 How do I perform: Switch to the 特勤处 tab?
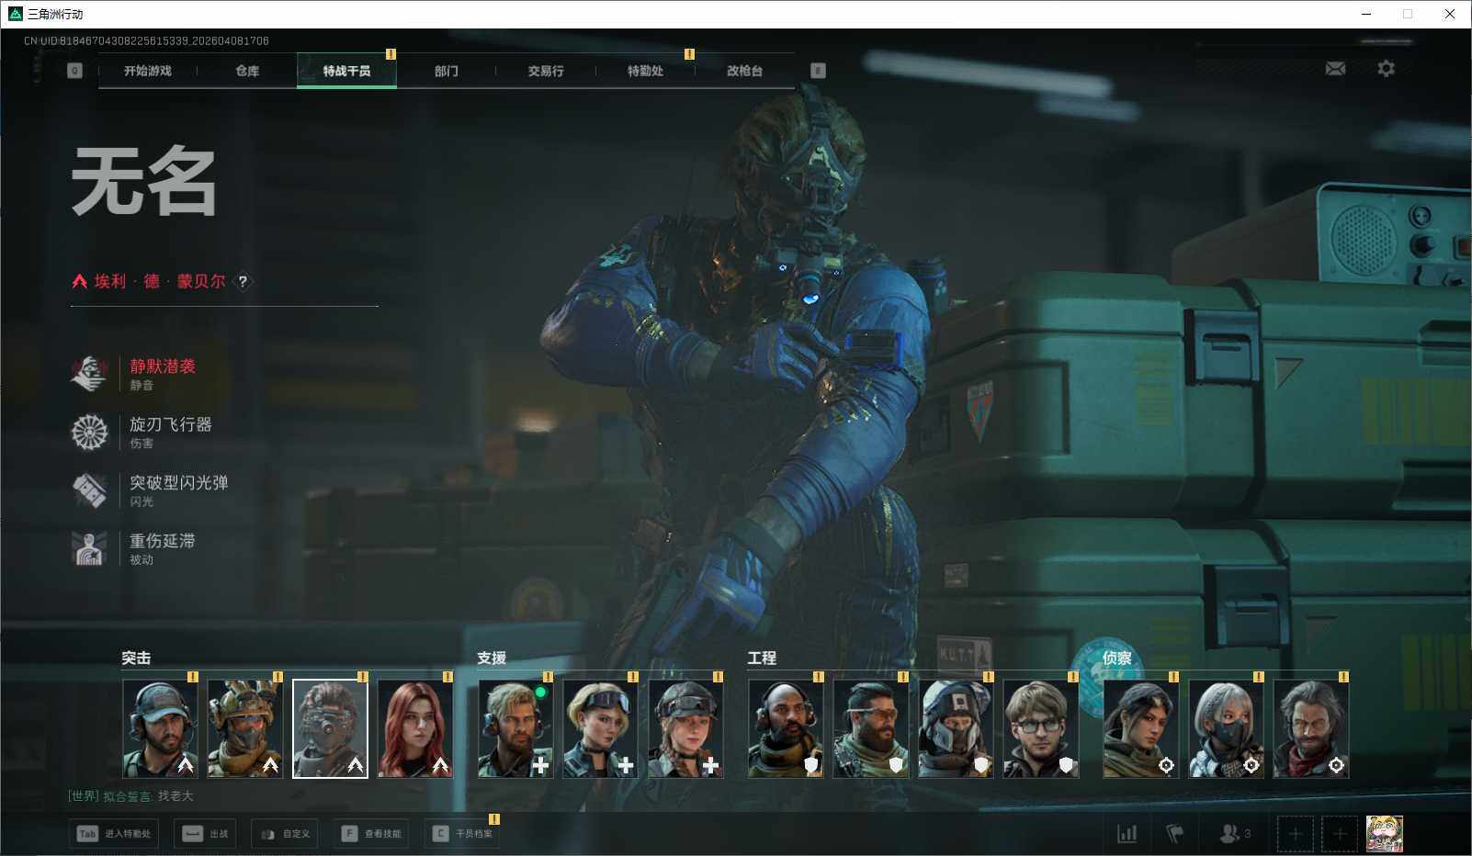coord(645,71)
